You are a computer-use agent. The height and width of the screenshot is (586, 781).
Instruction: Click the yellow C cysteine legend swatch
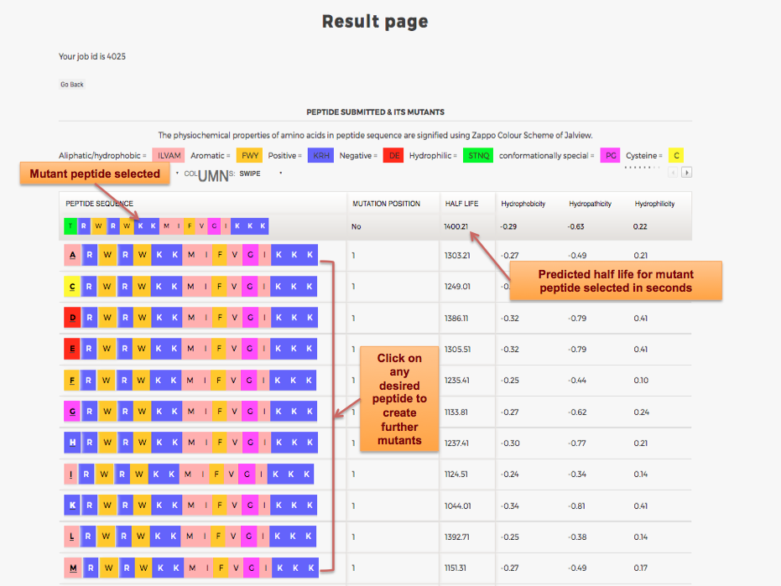676,155
